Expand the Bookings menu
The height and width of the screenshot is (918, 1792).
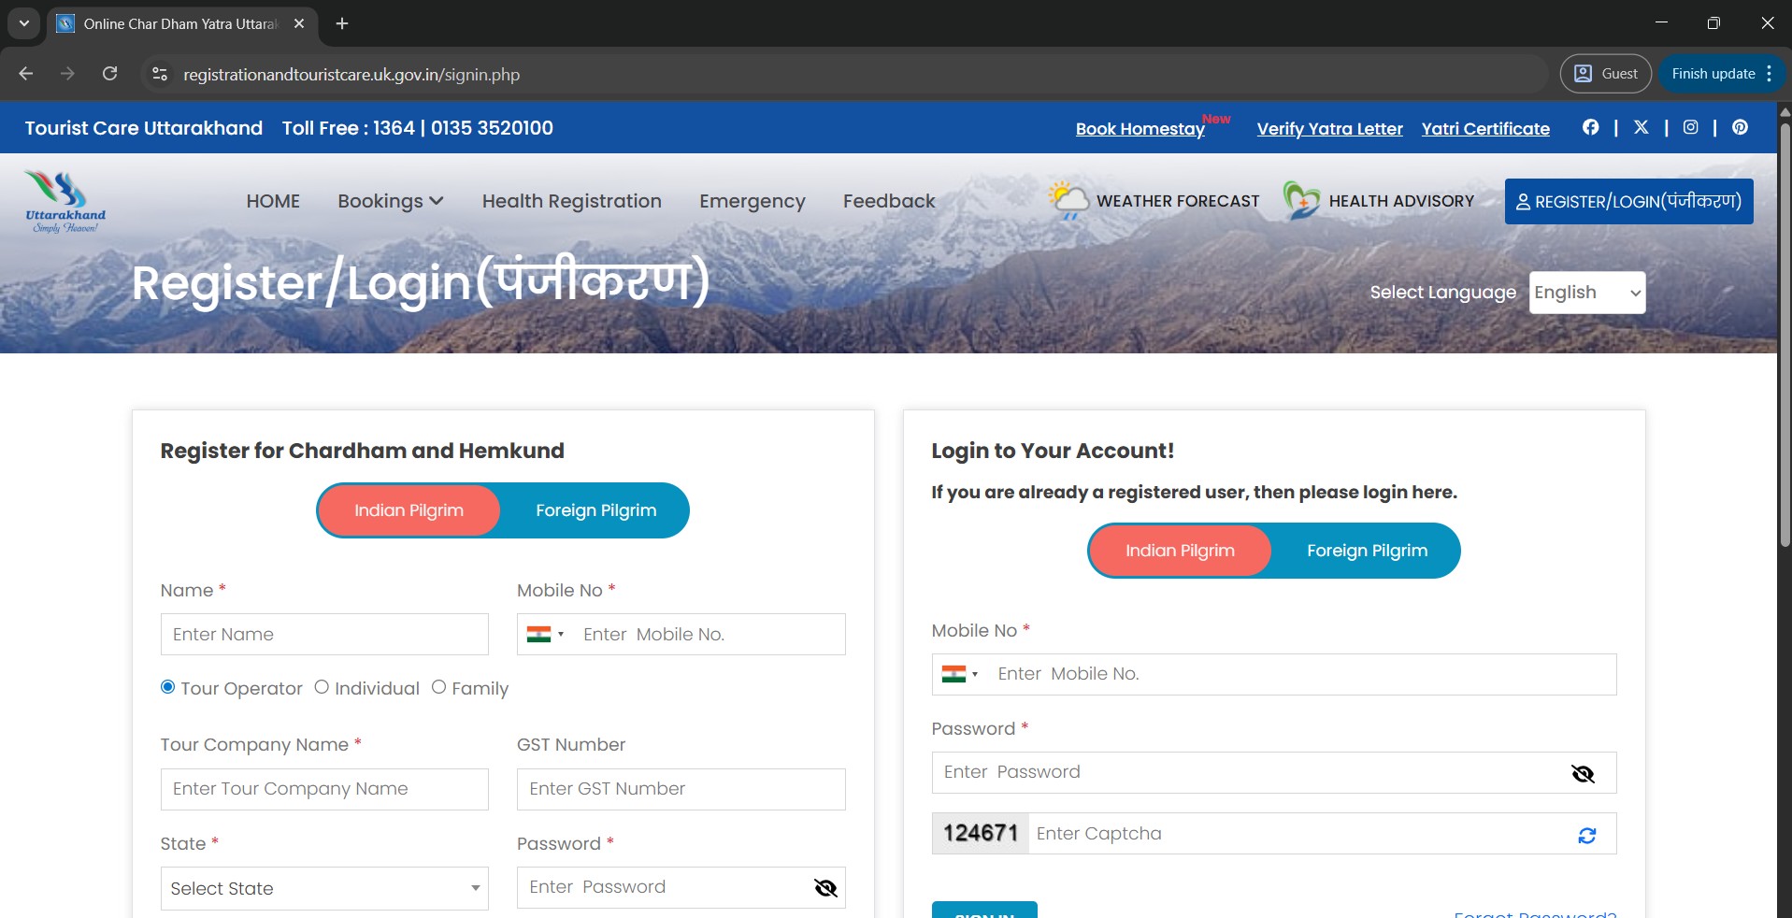[x=390, y=201]
